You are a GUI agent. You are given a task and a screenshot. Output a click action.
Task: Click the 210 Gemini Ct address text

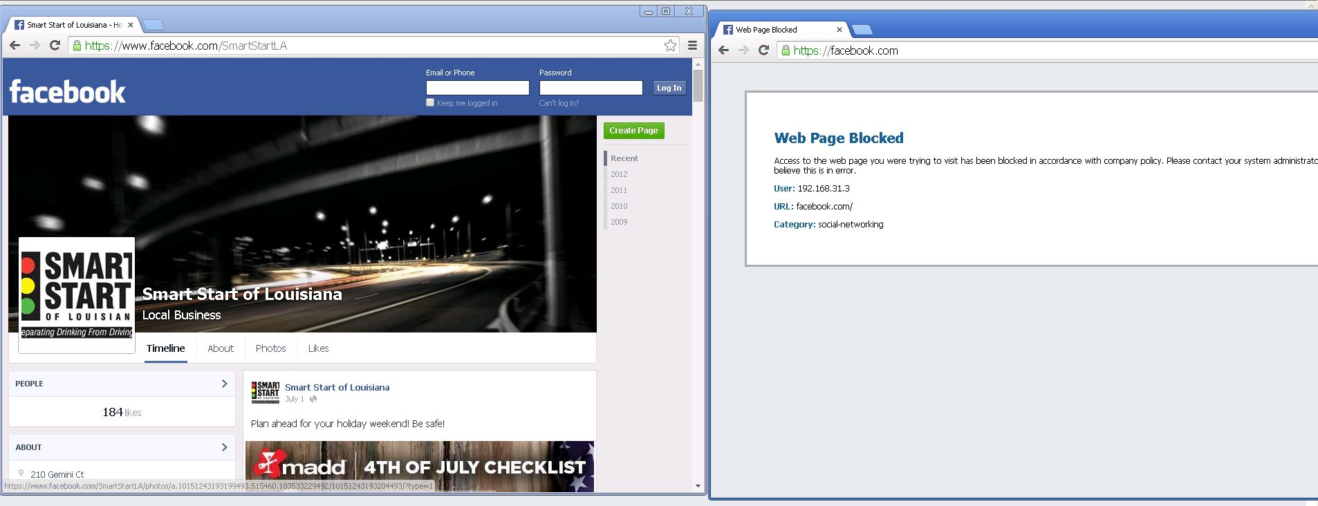(x=57, y=474)
